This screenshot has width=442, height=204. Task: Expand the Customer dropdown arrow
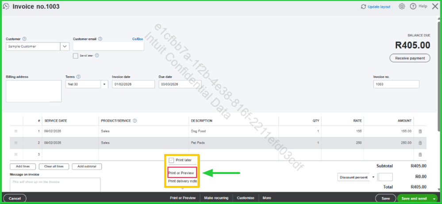click(x=65, y=46)
